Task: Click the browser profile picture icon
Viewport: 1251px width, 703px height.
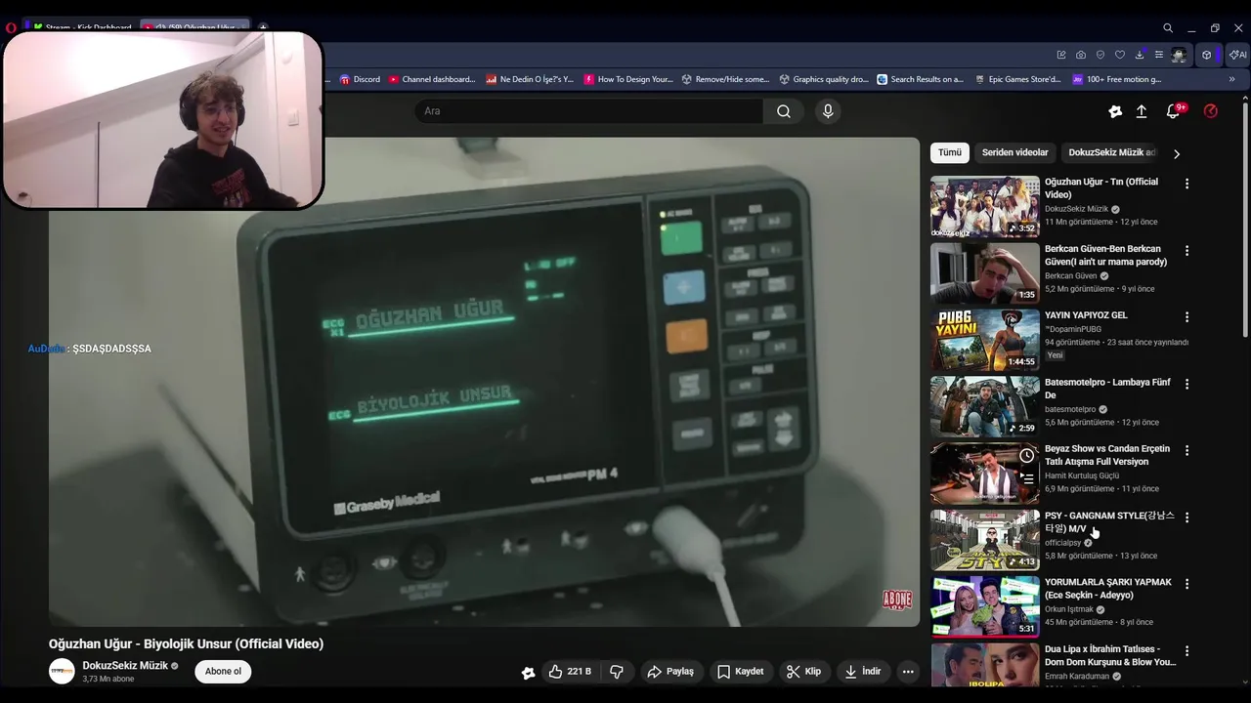Action: 1180,55
